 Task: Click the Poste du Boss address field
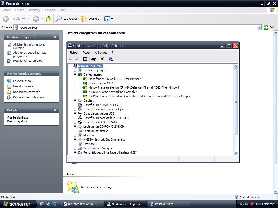pyautogui.click(x=136, y=27)
